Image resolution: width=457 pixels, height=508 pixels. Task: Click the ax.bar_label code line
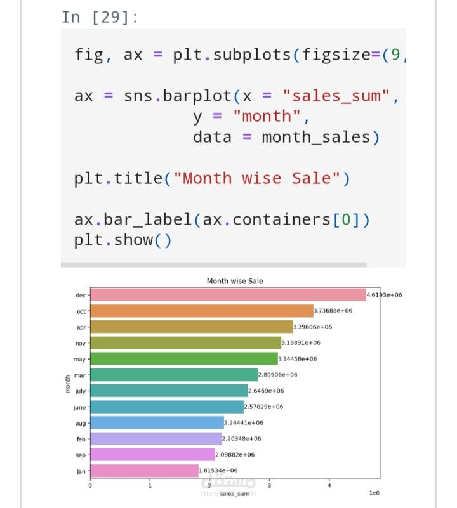222,220
